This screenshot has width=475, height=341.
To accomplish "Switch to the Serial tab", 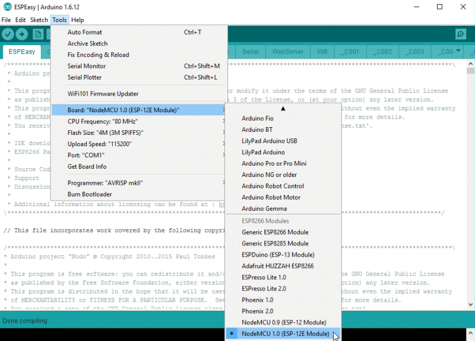I will point(250,52).
